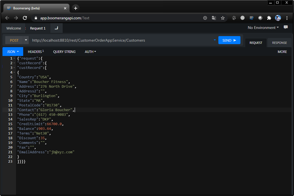Click the "Name":"Boucher Fitness" line
Screen dimensions: 294x196
click(x=44, y=82)
